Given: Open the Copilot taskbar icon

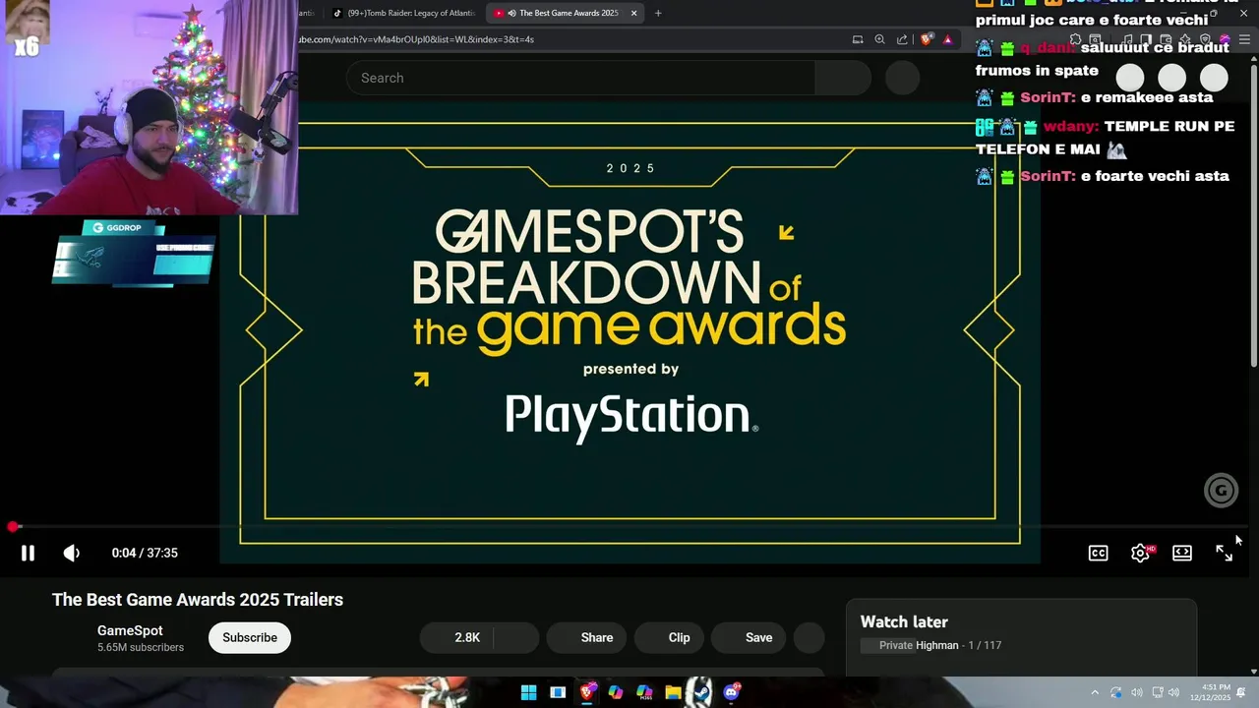Looking at the screenshot, I should [x=616, y=692].
